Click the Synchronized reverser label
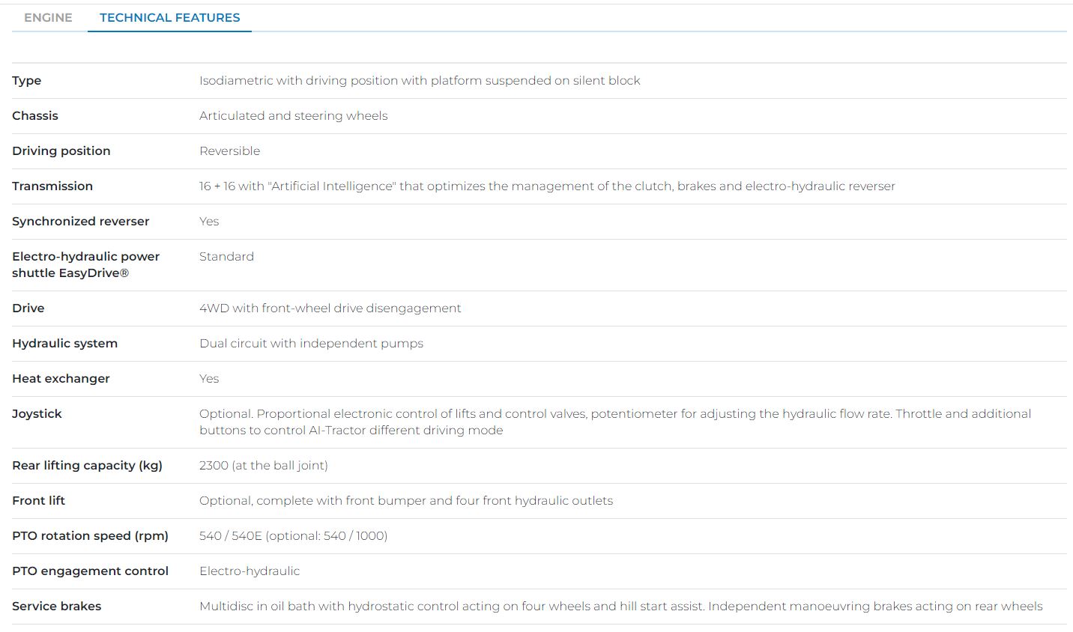The image size is (1073, 632). 81,222
